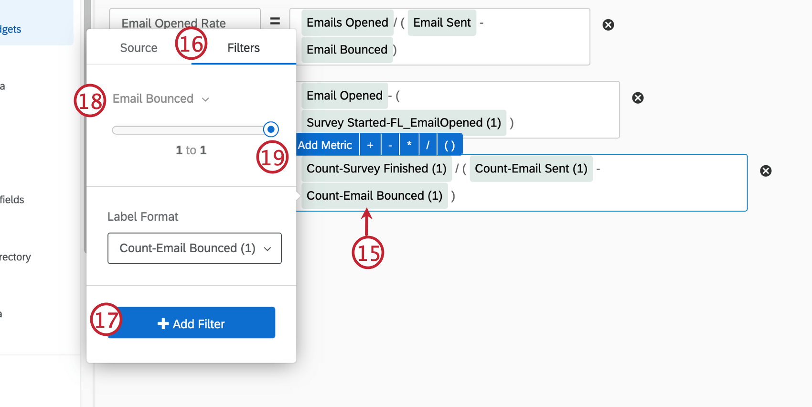
Task: Insert parentheses using the () operator icon
Action: [x=449, y=144]
